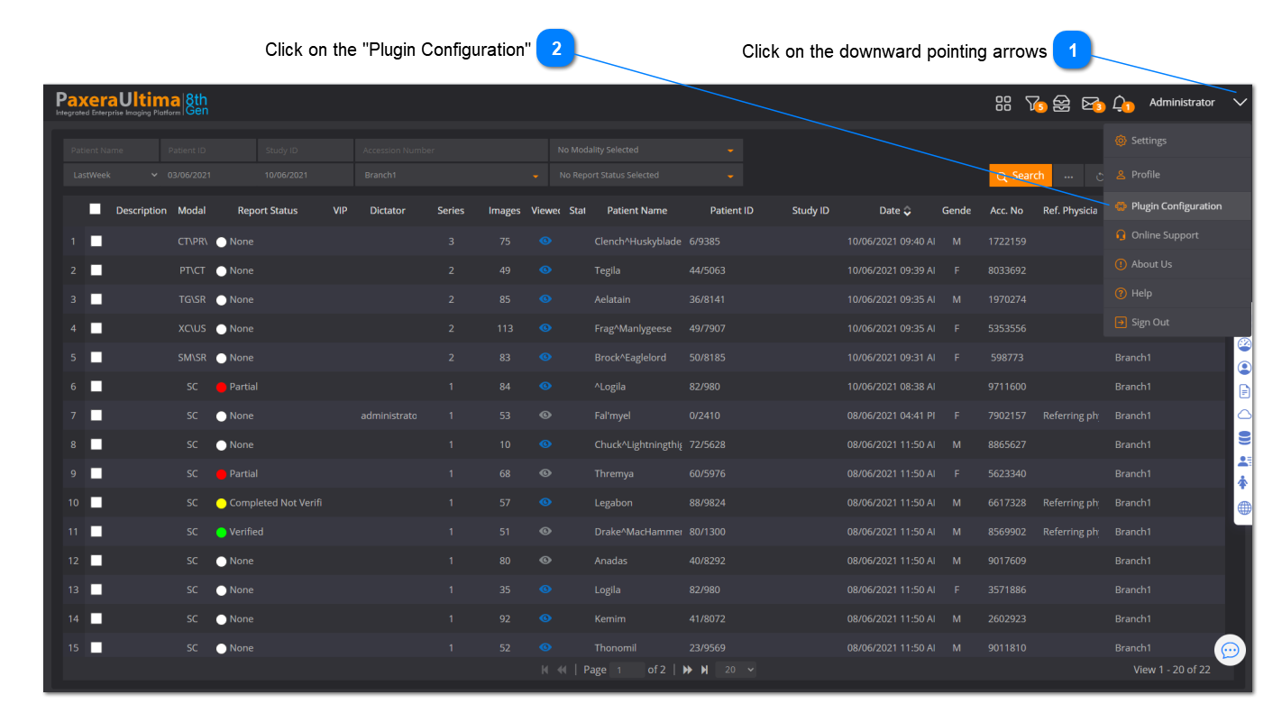Expand the No Report Status Selected dropdown
The width and height of the screenshot is (1282, 713).
coord(646,176)
